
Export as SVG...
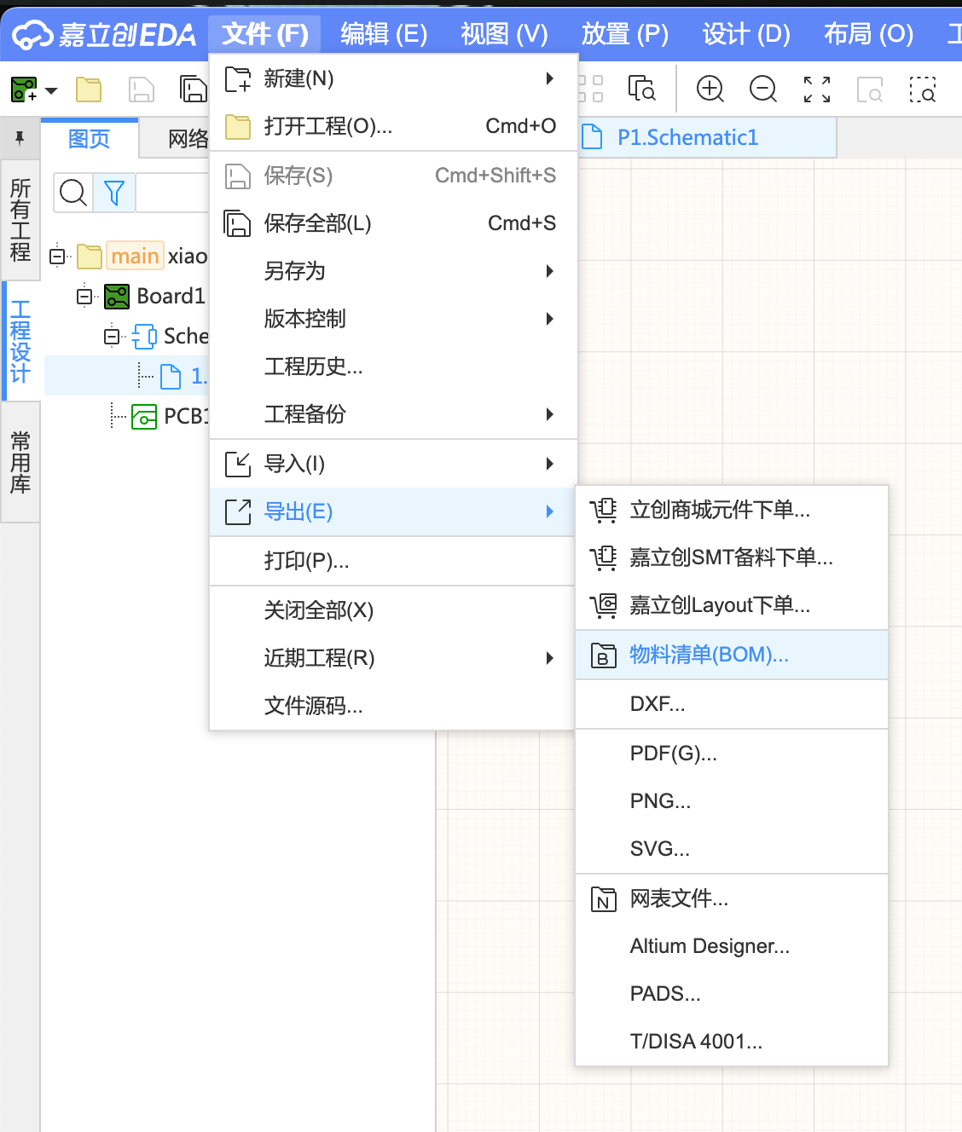coord(732,849)
